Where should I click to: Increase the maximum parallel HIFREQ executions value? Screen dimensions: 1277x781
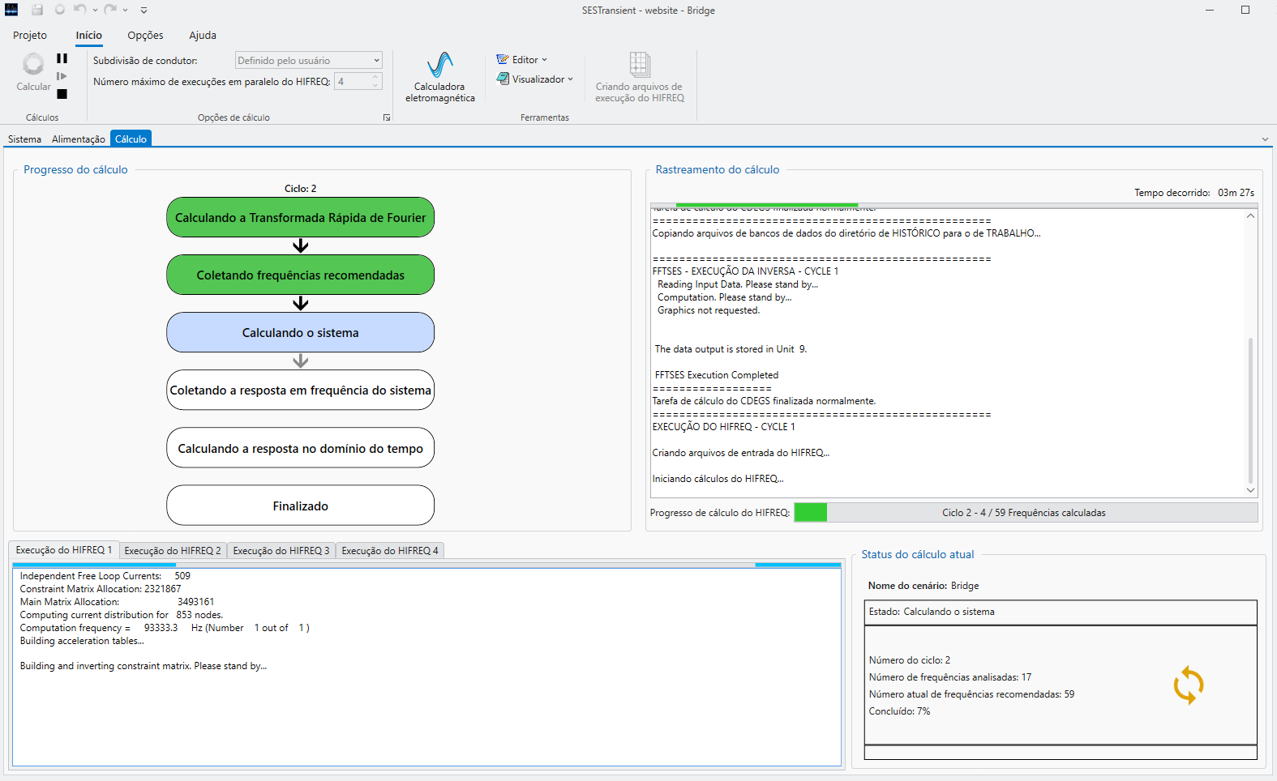pos(375,78)
